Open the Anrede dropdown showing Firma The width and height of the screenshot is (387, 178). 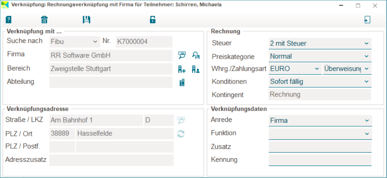[x=320, y=120]
